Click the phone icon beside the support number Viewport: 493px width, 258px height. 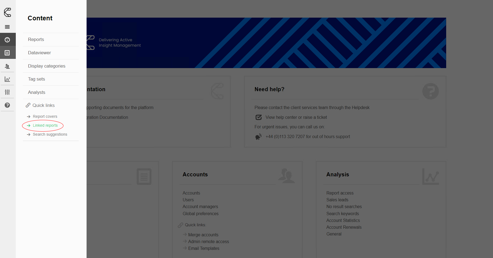pyautogui.click(x=258, y=136)
